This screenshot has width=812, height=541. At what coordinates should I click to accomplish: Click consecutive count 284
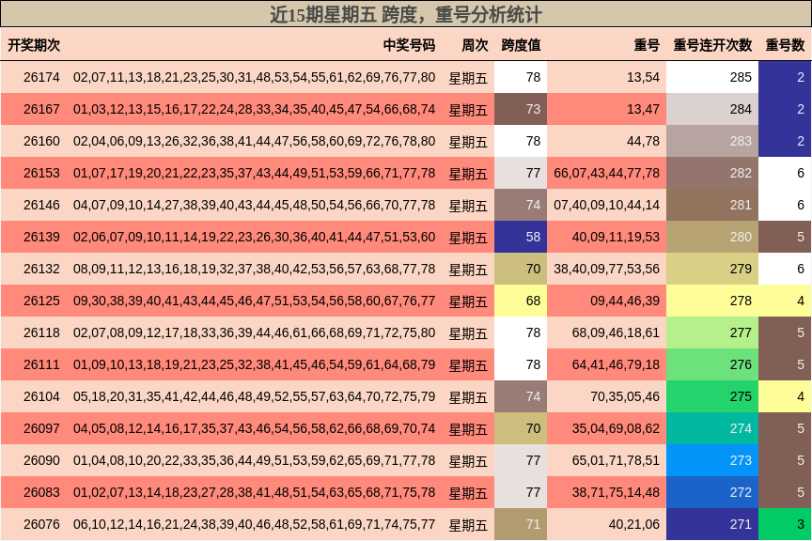[x=712, y=109]
